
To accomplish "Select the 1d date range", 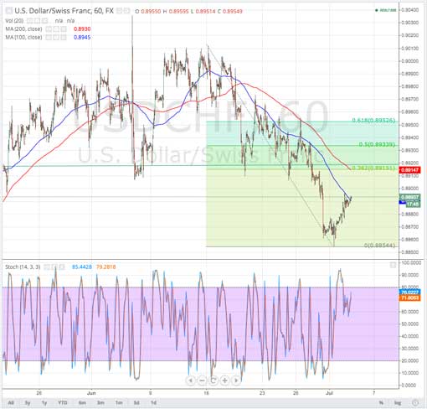I will coord(153,402).
